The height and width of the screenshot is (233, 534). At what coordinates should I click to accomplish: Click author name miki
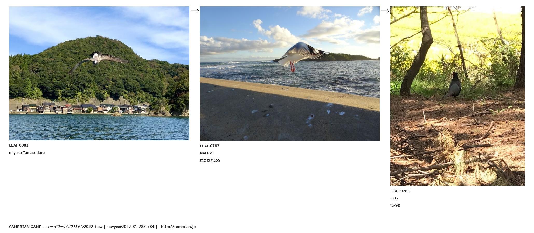pos(394,198)
